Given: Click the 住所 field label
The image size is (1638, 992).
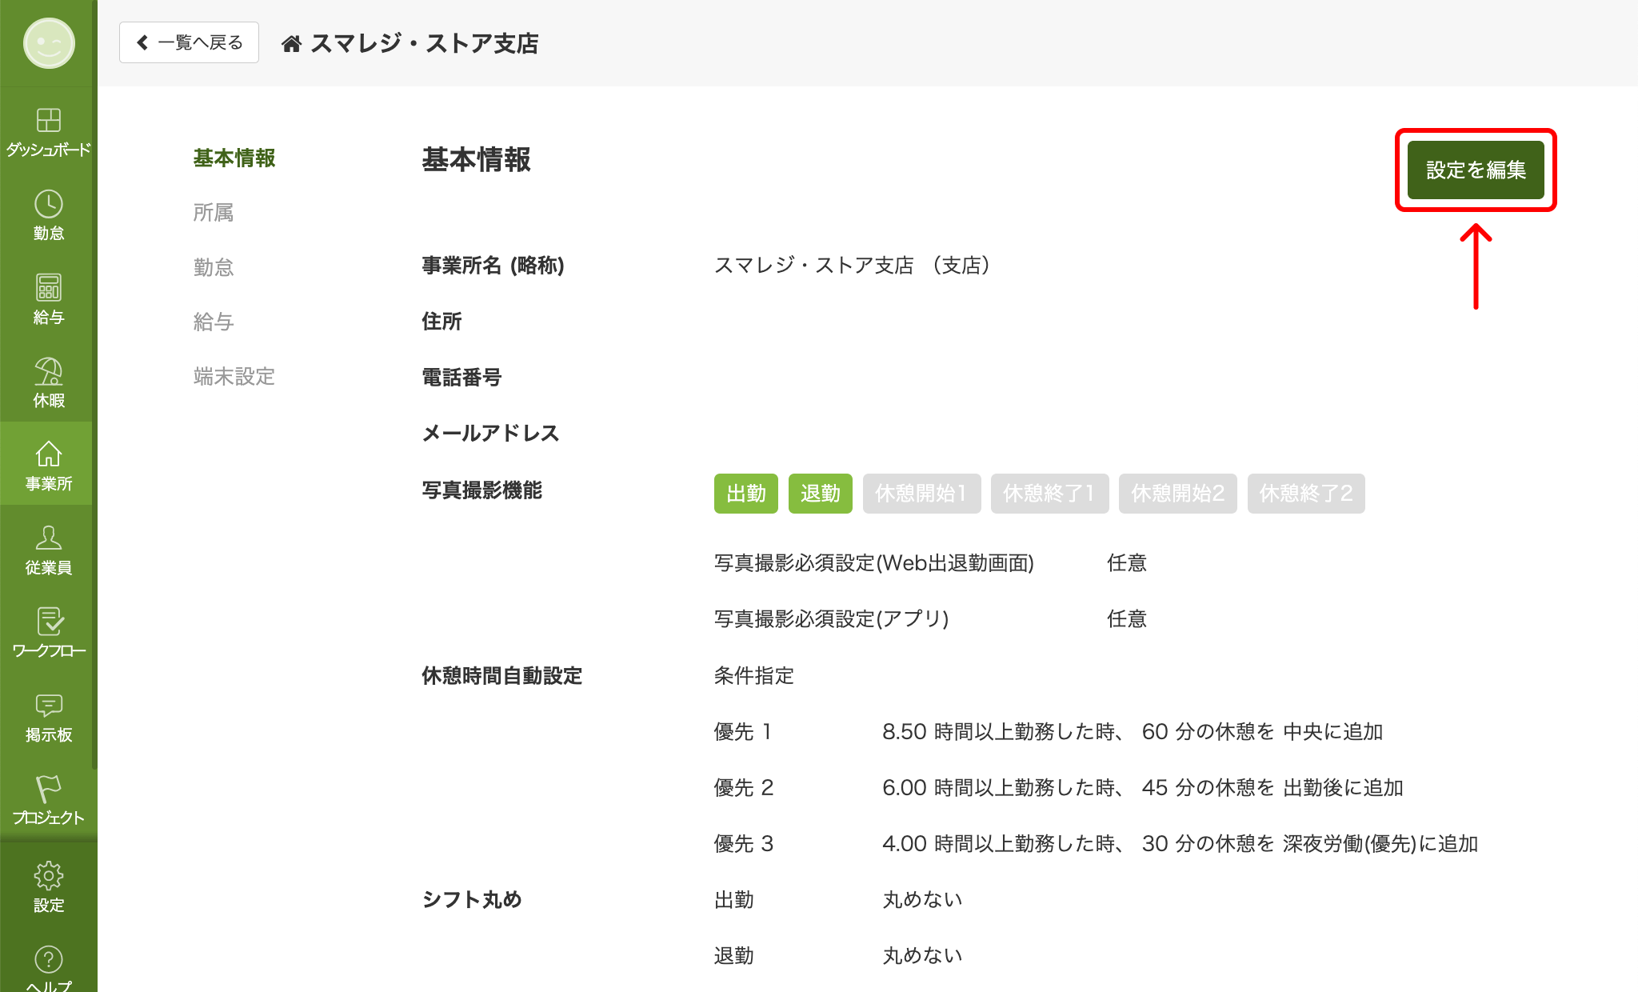Looking at the screenshot, I should point(441,322).
